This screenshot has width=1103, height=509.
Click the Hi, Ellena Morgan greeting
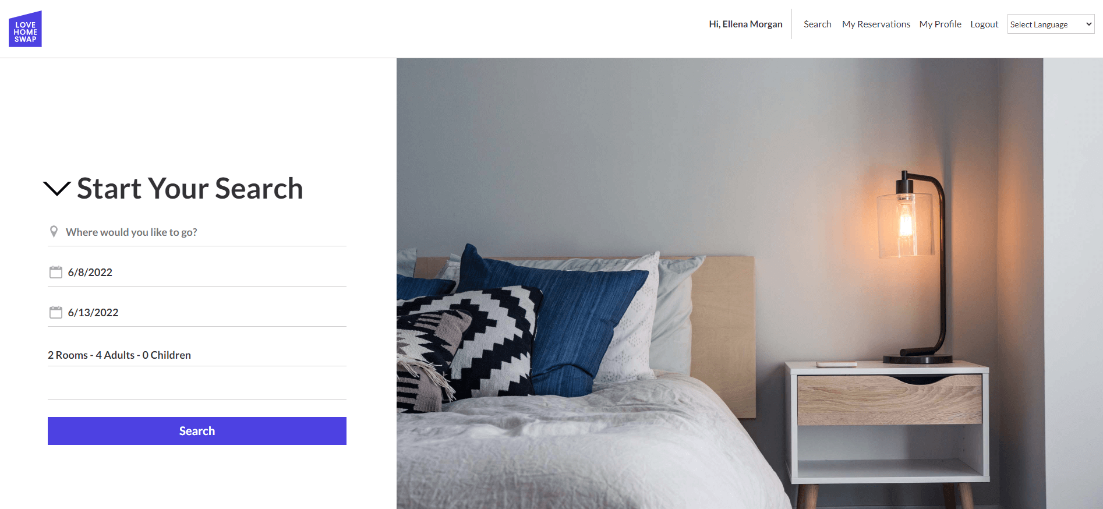click(745, 24)
